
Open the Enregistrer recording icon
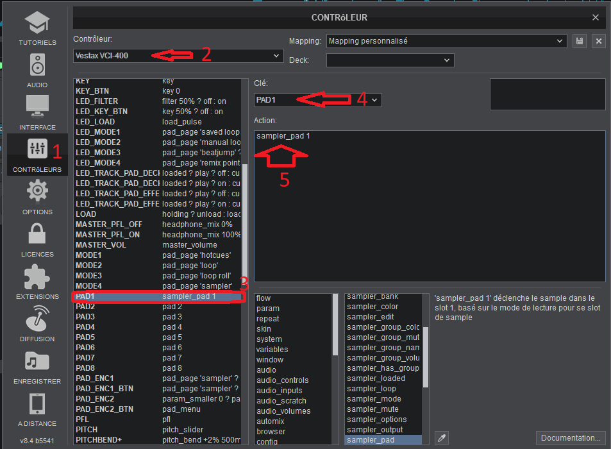37,362
